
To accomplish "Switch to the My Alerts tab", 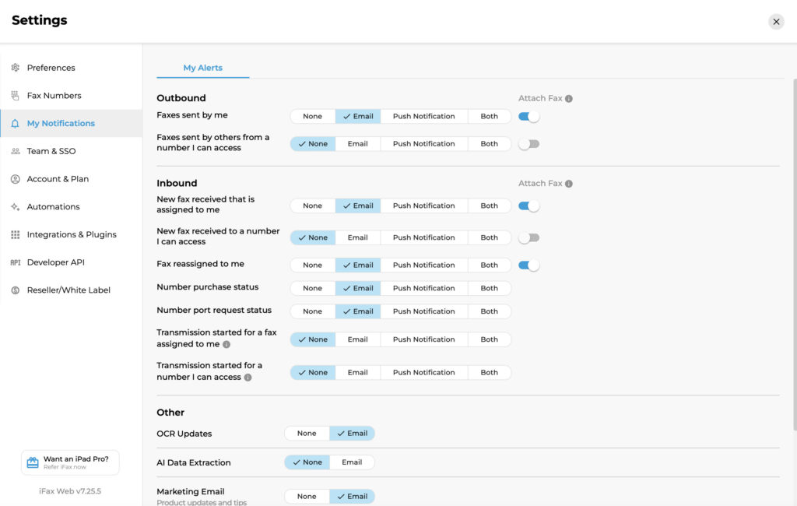I will (x=202, y=68).
